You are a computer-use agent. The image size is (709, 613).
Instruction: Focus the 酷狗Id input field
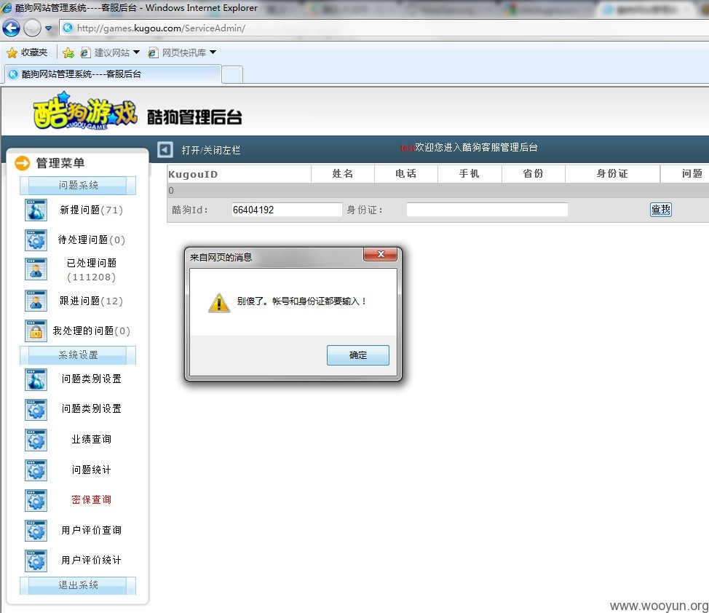[287, 210]
